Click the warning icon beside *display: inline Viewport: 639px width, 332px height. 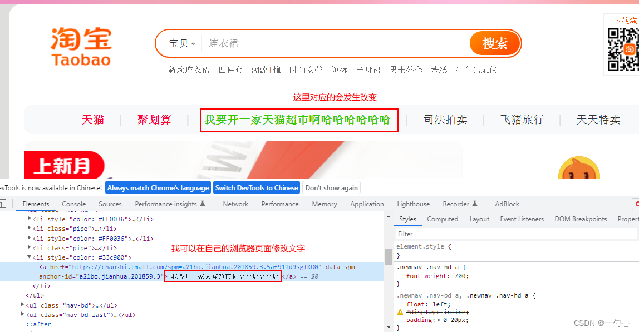[400, 312]
